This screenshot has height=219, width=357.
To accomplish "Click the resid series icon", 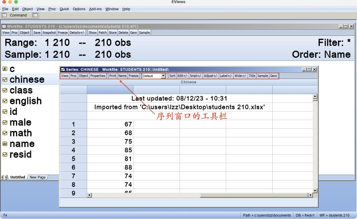I will pos(5,155).
